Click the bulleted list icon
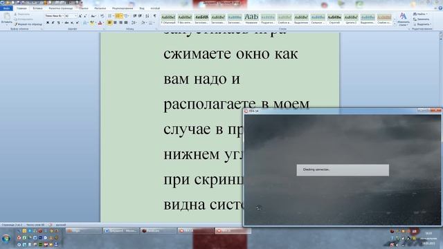The width and height of the screenshot is (443, 249). [x=110, y=16]
